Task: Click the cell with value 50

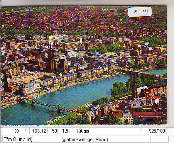Action: [53, 131]
